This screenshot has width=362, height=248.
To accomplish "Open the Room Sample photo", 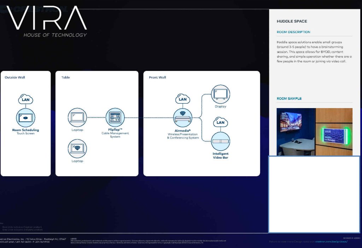I will point(314,132).
